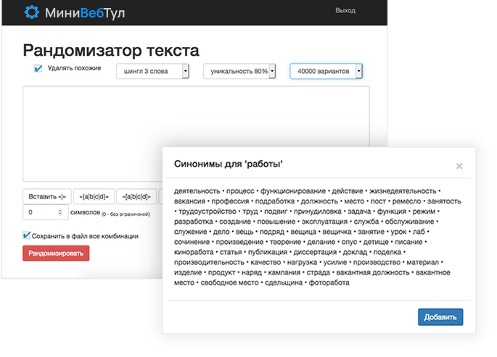This screenshot has height=357, width=497.
Task: Click the 'Синонимы для работы' dialog heading
Action: tap(228, 164)
